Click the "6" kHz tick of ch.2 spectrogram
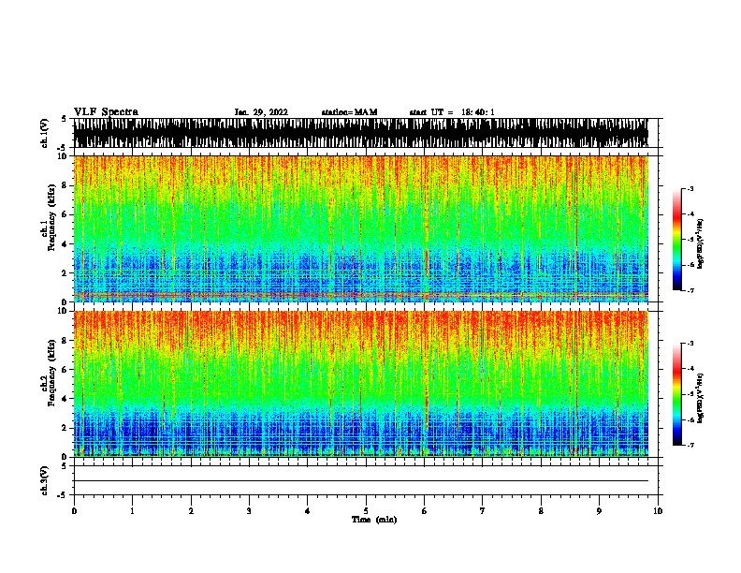 point(66,369)
